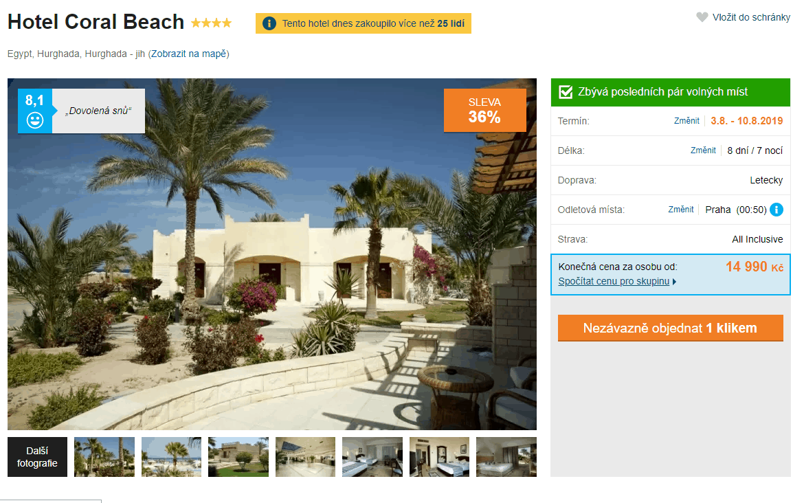Click the checkmark icon in green availability banner
804x503 pixels.
[566, 92]
